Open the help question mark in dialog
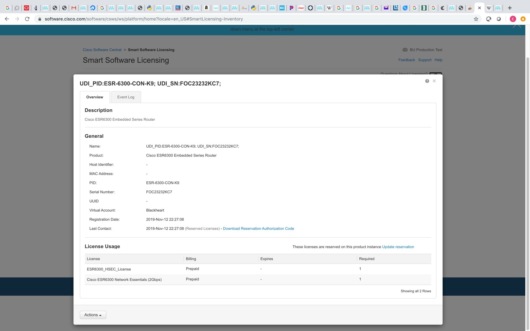530x331 pixels. 427,81
